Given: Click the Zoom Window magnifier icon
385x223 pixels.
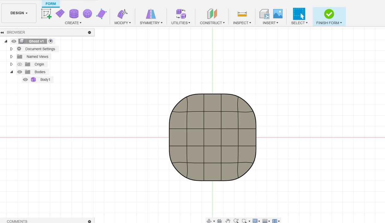Looking at the screenshot, I should (244, 221).
